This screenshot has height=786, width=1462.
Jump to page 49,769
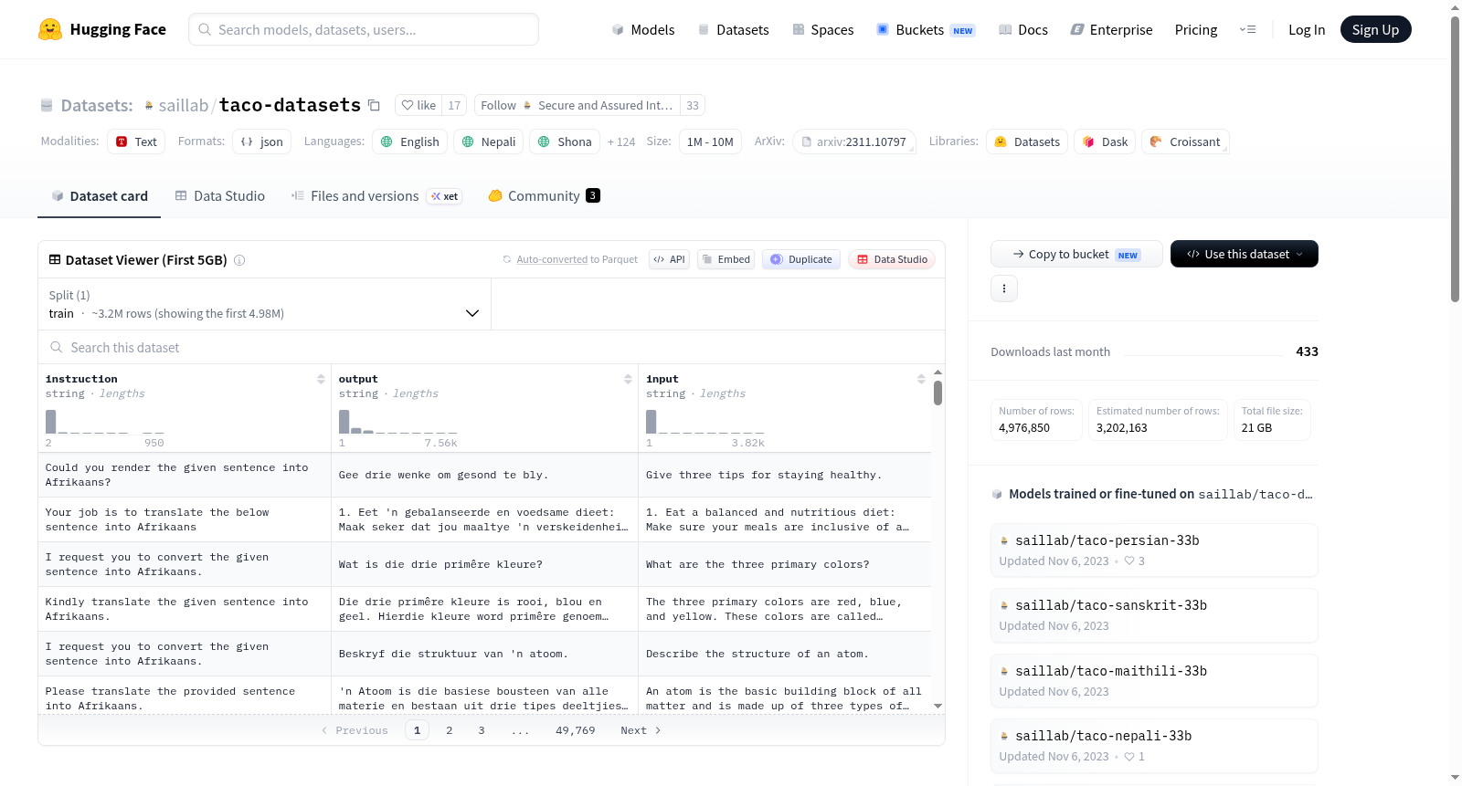click(x=576, y=730)
